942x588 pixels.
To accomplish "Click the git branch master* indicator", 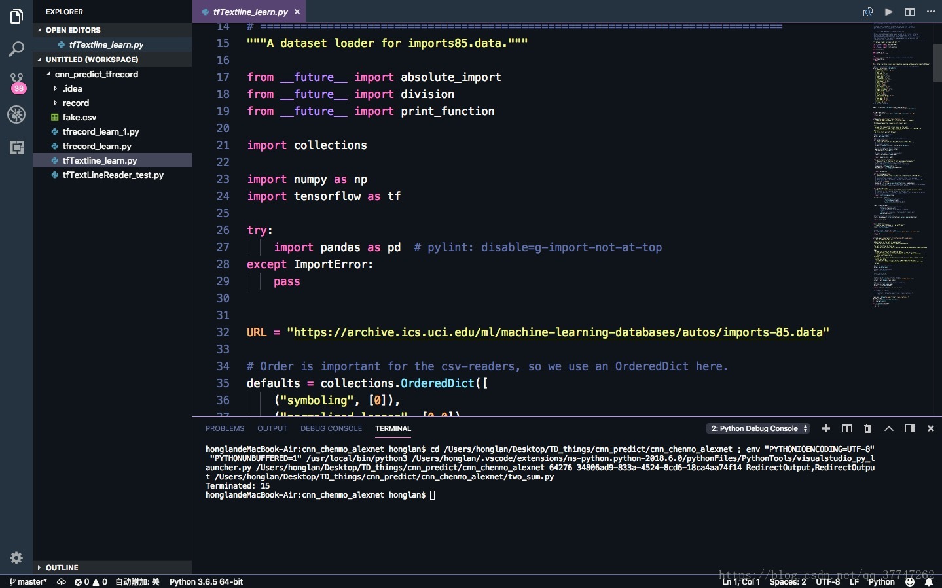I will pos(28,582).
